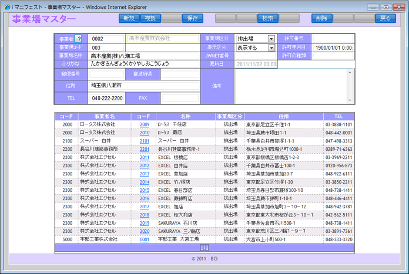Open site code link 2016

[145, 198]
